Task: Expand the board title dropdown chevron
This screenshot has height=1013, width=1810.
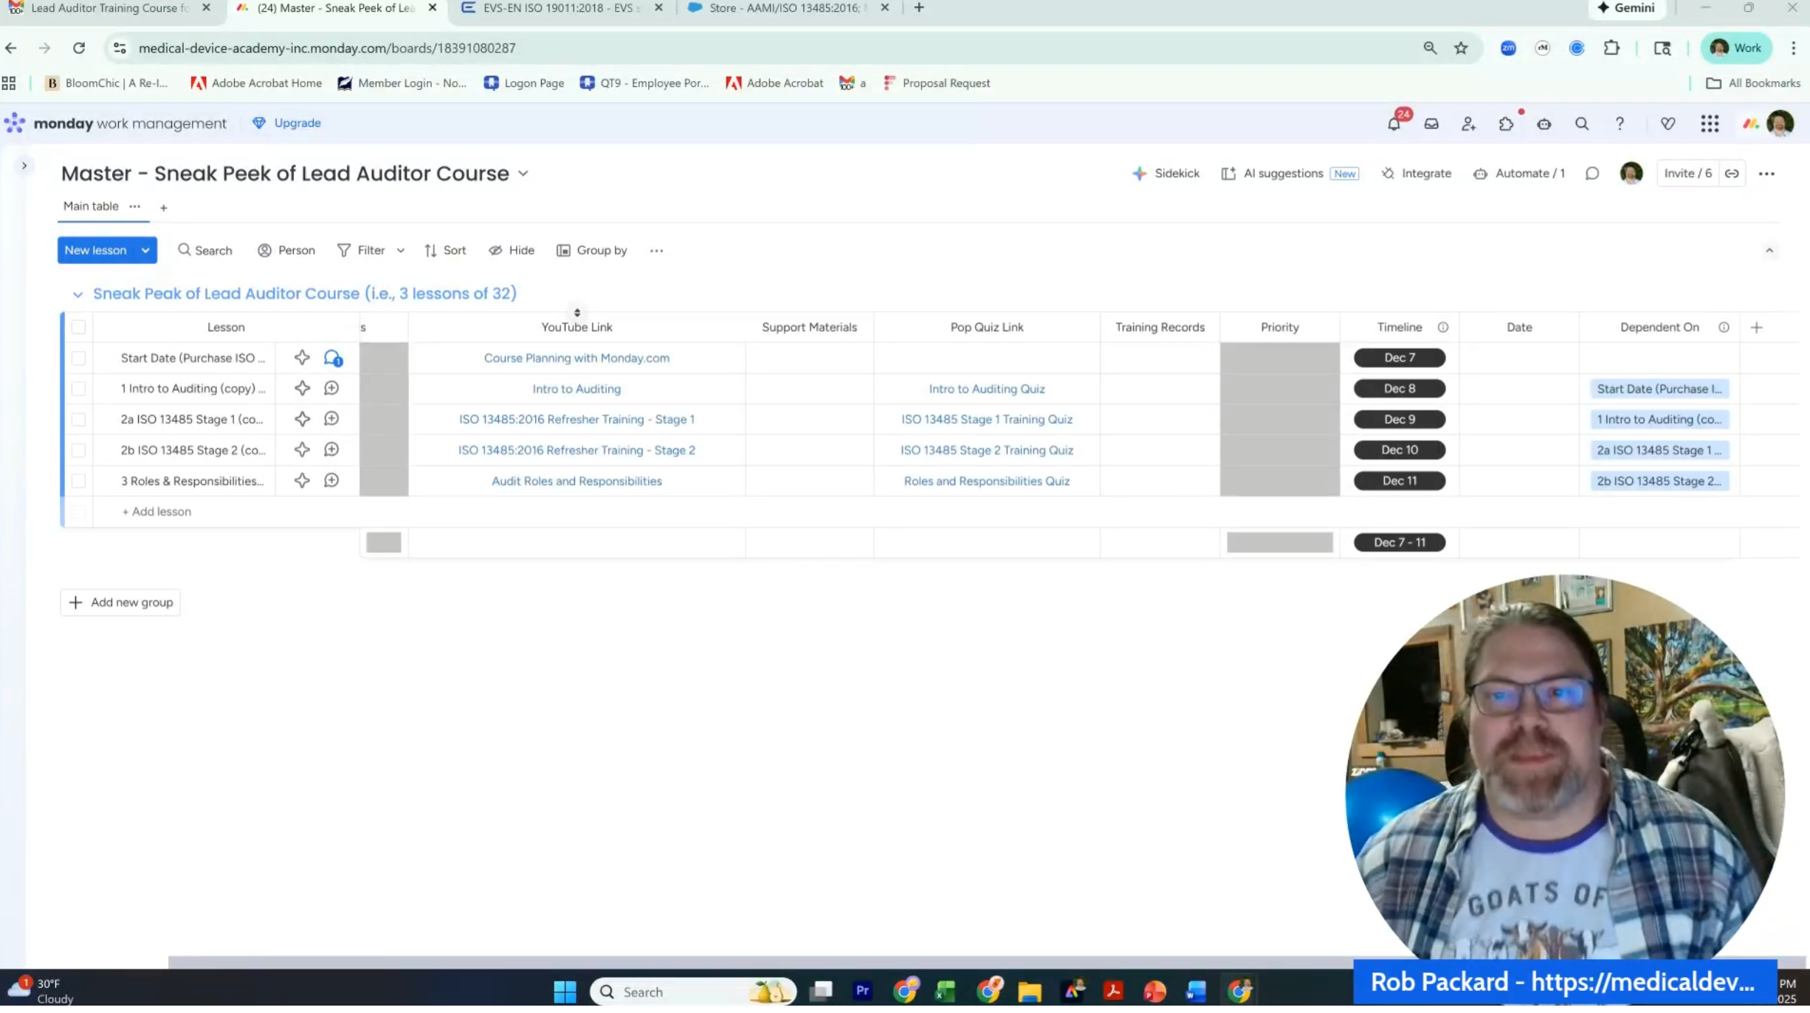Action: pyautogui.click(x=523, y=173)
